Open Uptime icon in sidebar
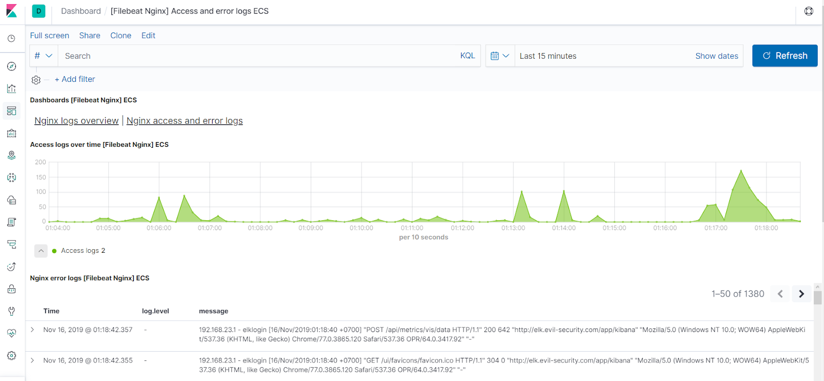The height and width of the screenshot is (381, 824). point(11,267)
